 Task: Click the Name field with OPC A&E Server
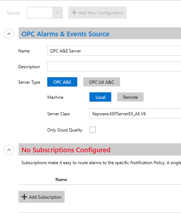[x=114, y=51]
